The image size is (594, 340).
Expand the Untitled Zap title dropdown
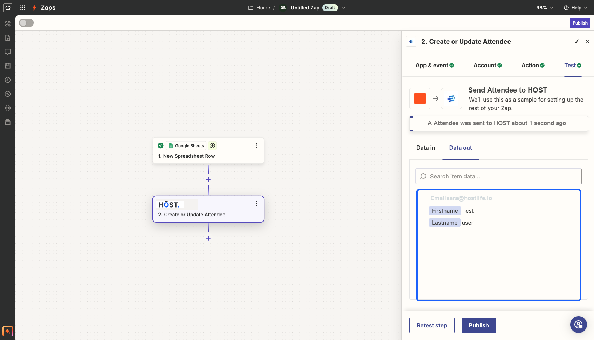tap(343, 8)
